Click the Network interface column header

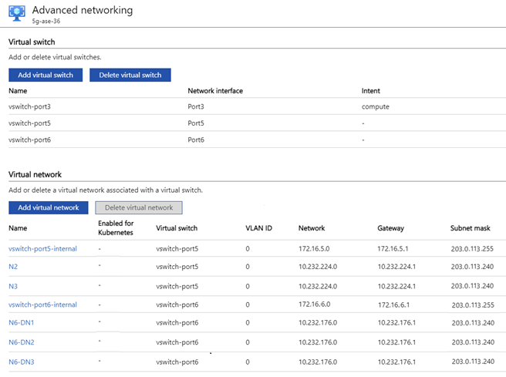click(x=215, y=91)
